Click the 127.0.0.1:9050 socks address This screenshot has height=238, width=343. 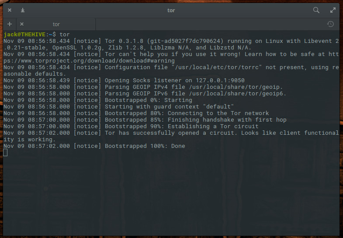tap(220, 80)
